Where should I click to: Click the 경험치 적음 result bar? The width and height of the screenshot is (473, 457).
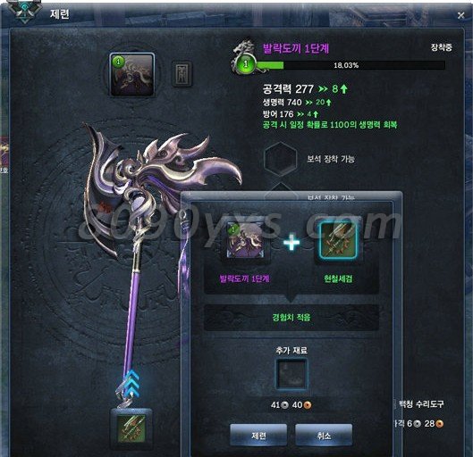click(291, 318)
